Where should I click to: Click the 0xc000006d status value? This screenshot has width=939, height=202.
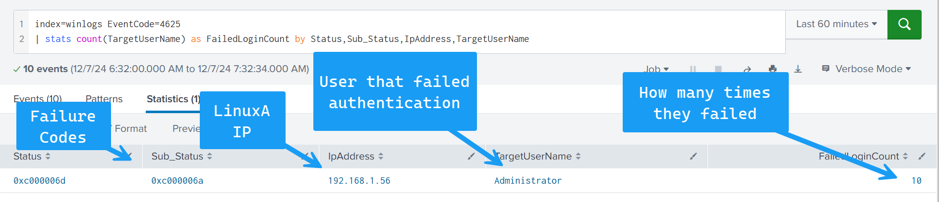[x=40, y=181]
